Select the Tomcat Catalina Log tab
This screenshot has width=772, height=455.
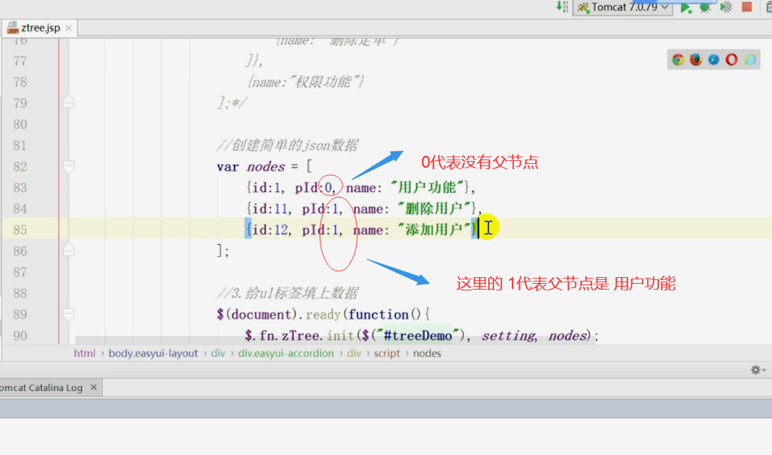(41, 387)
